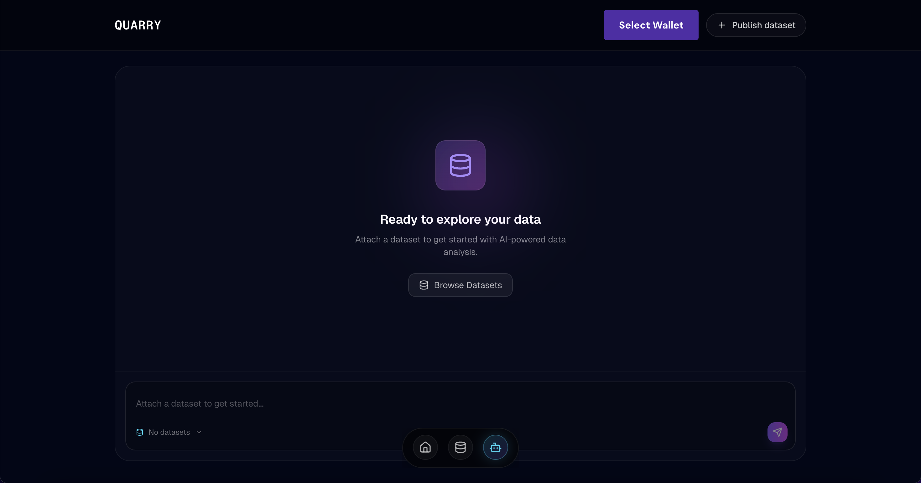The width and height of the screenshot is (921, 483).
Task: Click the large purple database tile
Action: pos(460,165)
